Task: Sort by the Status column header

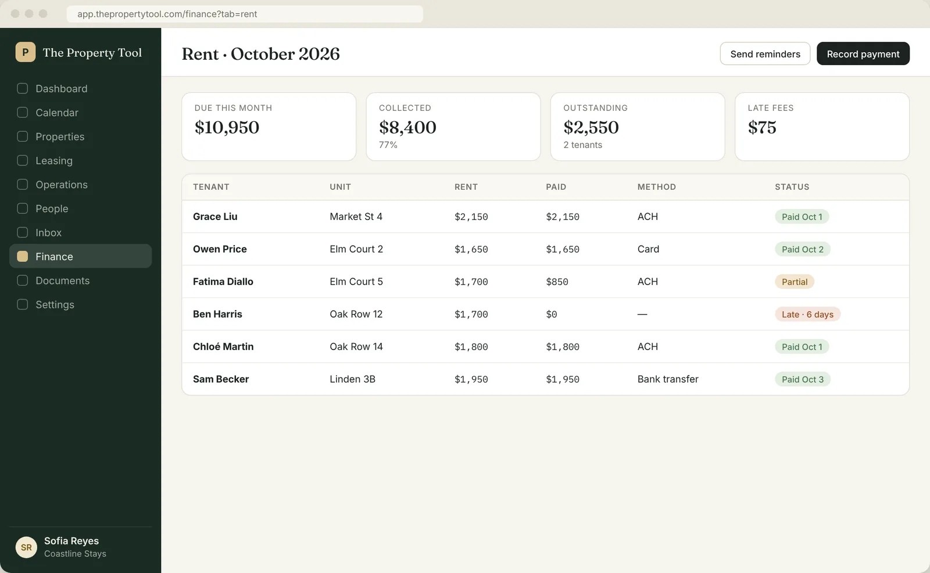Action: point(792,187)
